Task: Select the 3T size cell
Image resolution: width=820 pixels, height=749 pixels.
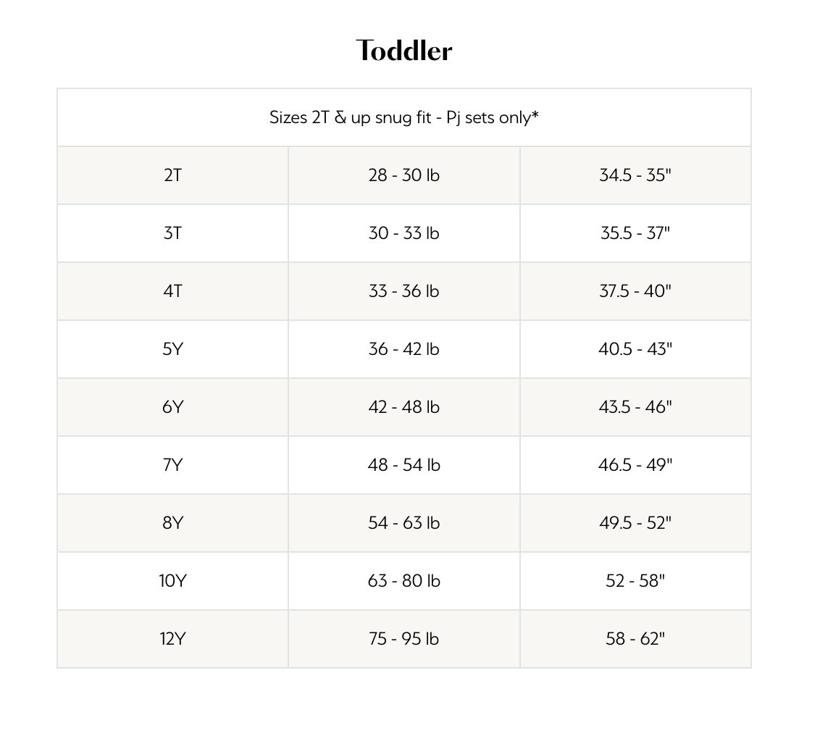Action: (x=172, y=233)
